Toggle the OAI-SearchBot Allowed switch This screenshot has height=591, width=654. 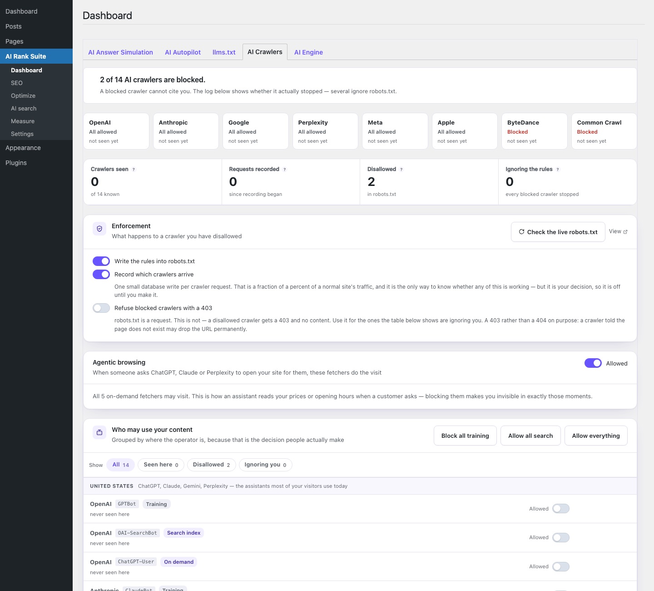(561, 537)
